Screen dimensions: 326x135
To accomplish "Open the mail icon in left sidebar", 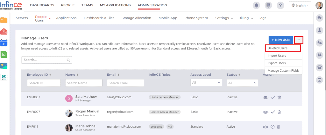I will coord(4,31).
